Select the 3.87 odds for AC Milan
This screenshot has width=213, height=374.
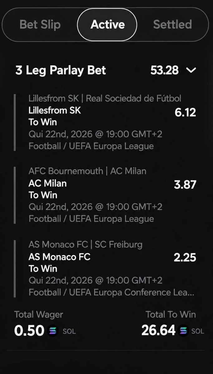185,185
